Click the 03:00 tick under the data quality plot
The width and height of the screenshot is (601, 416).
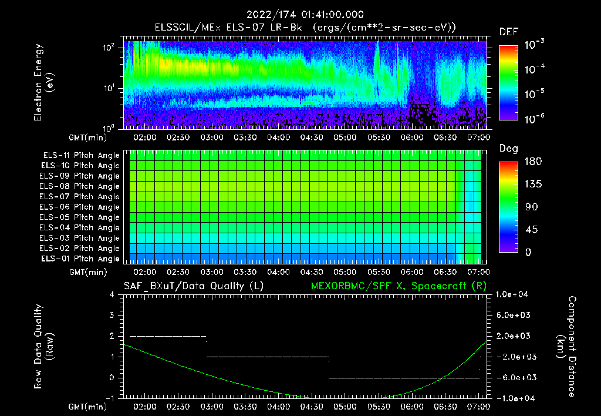pos(211,407)
